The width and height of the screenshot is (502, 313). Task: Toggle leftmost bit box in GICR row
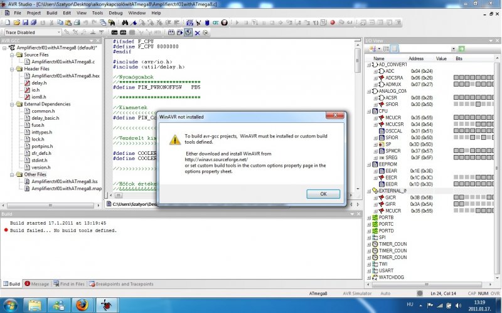pyautogui.click(x=456, y=198)
